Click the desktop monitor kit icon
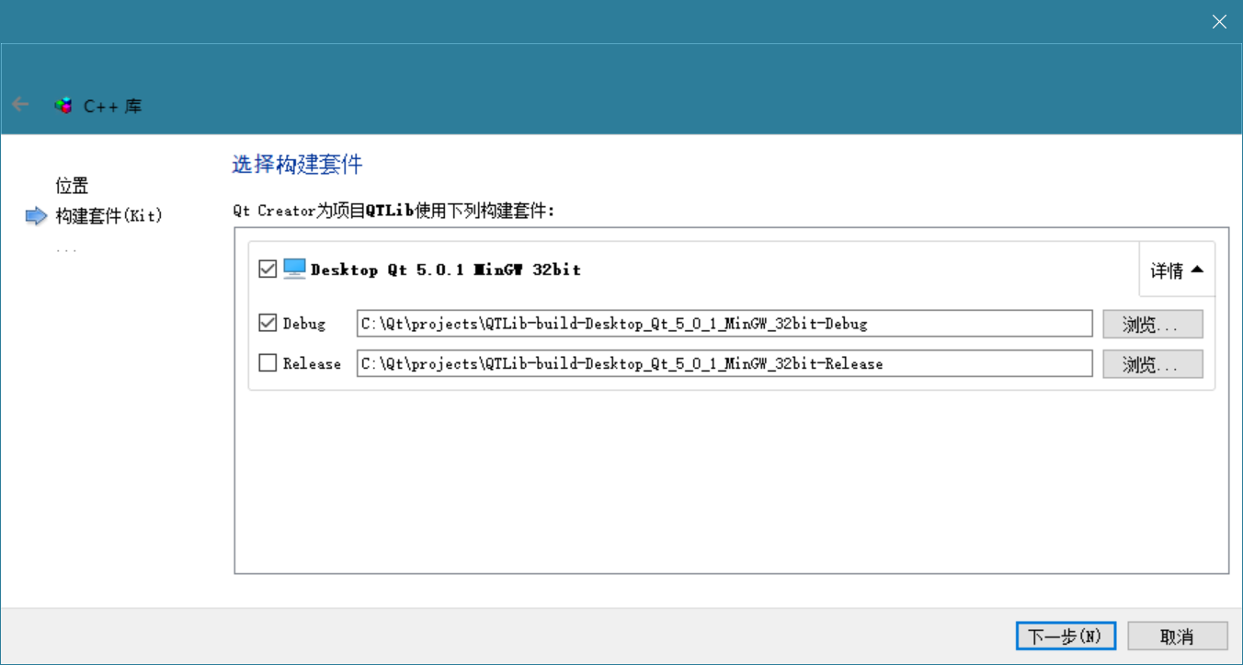Viewport: 1243px width, 665px height. (x=294, y=269)
